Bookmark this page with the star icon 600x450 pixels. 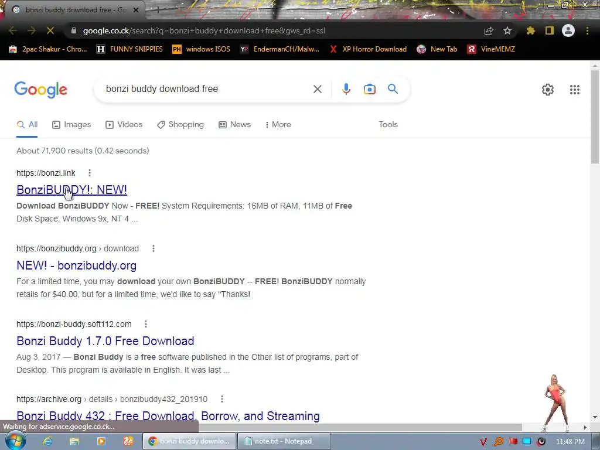tap(507, 30)
